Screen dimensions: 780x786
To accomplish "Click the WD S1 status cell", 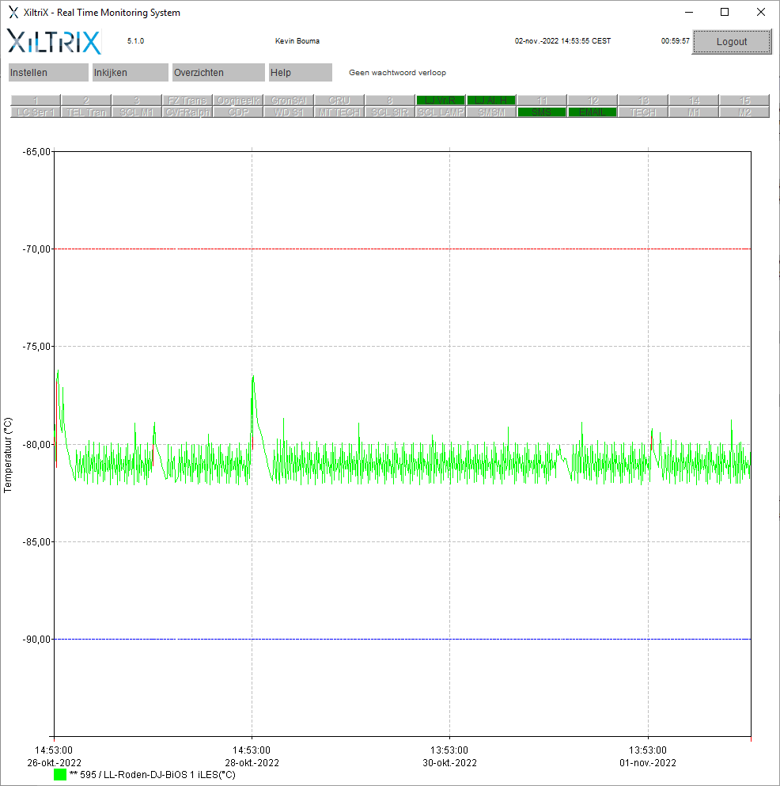I will [x=289, y=112].
